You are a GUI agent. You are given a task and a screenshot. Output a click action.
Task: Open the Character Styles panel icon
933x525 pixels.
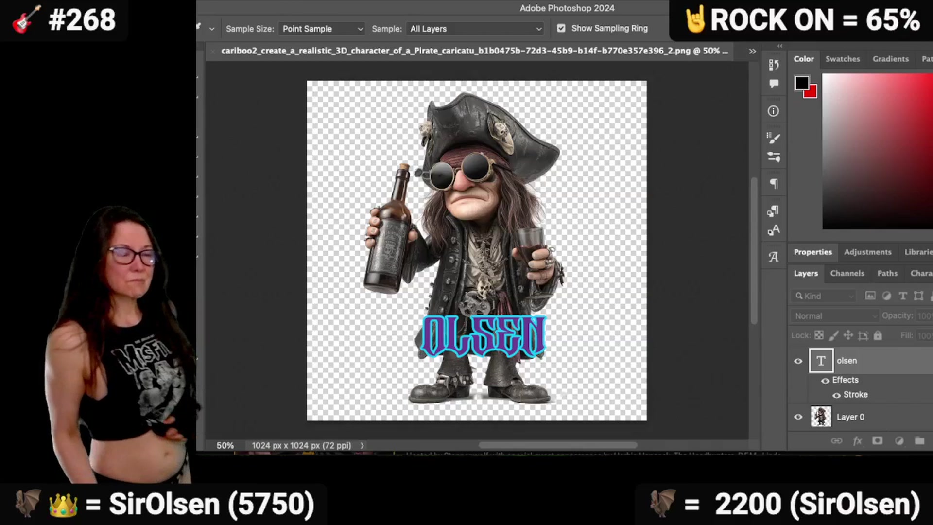click(x=774, y=230)
